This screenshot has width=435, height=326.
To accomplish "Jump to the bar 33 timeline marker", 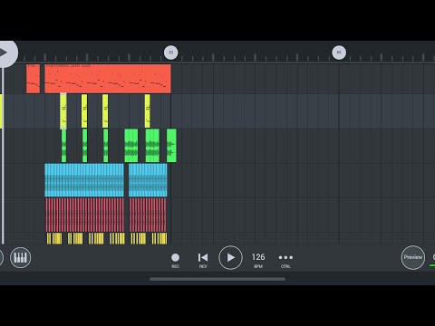I will pos(170,53).
